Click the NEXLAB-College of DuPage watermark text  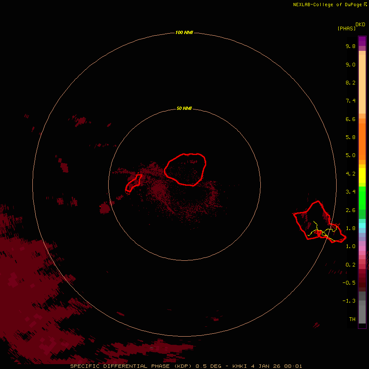(330, 5)
